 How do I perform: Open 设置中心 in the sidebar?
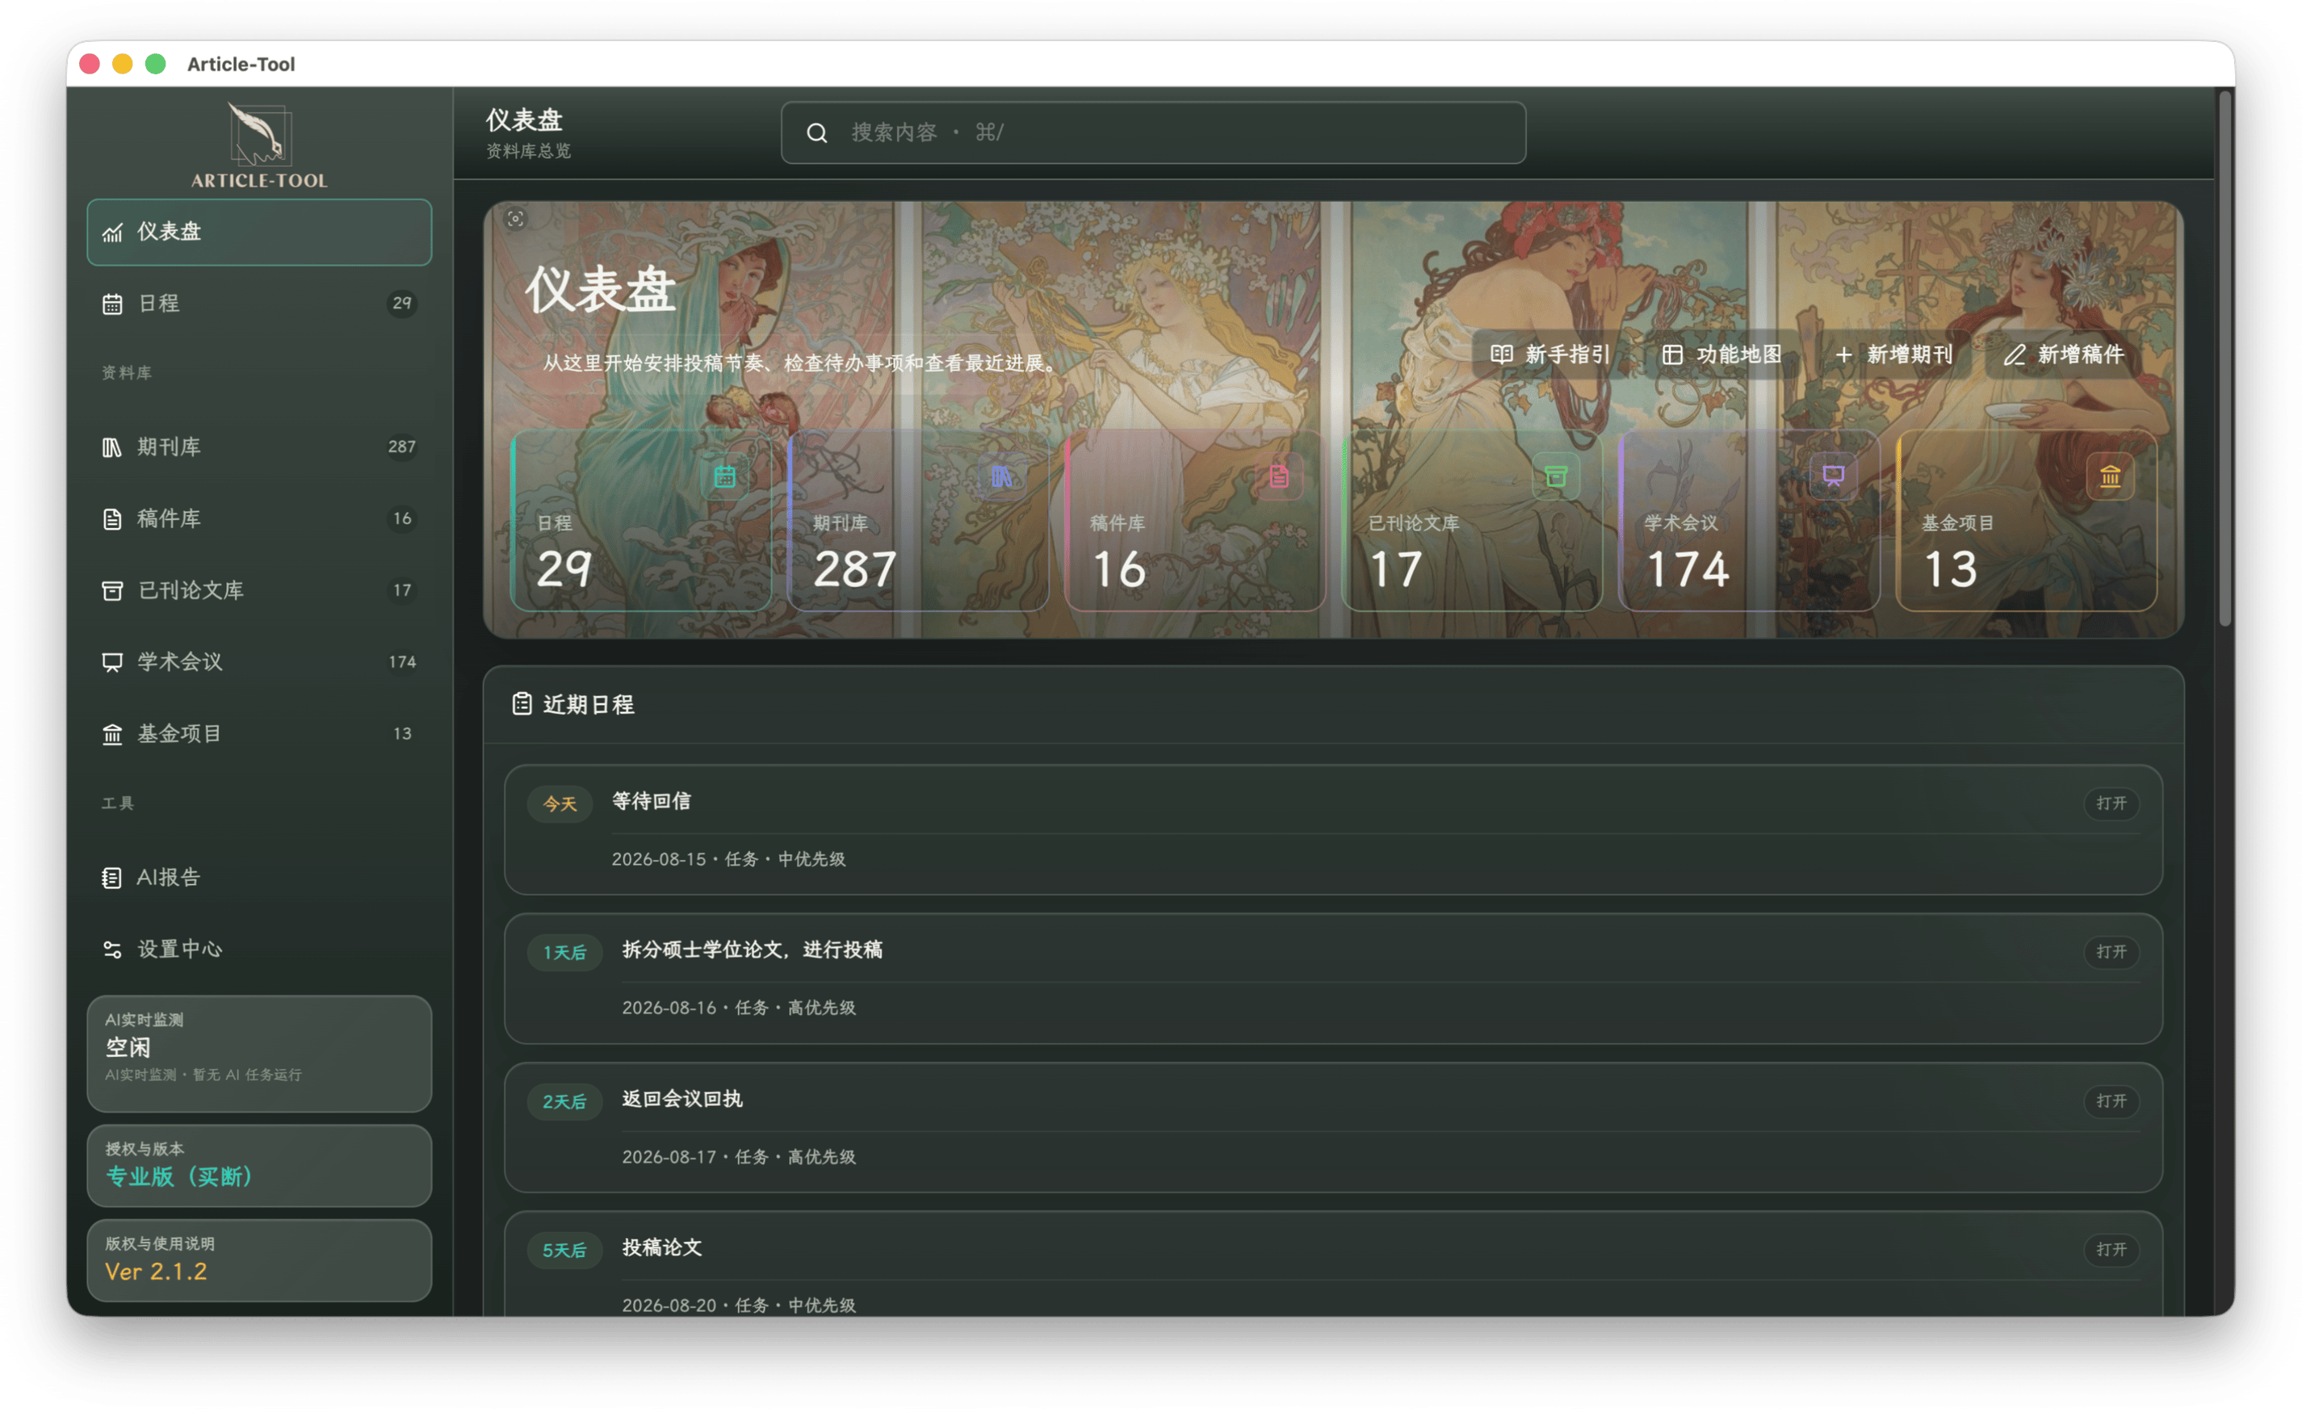[x=259, y=950]
